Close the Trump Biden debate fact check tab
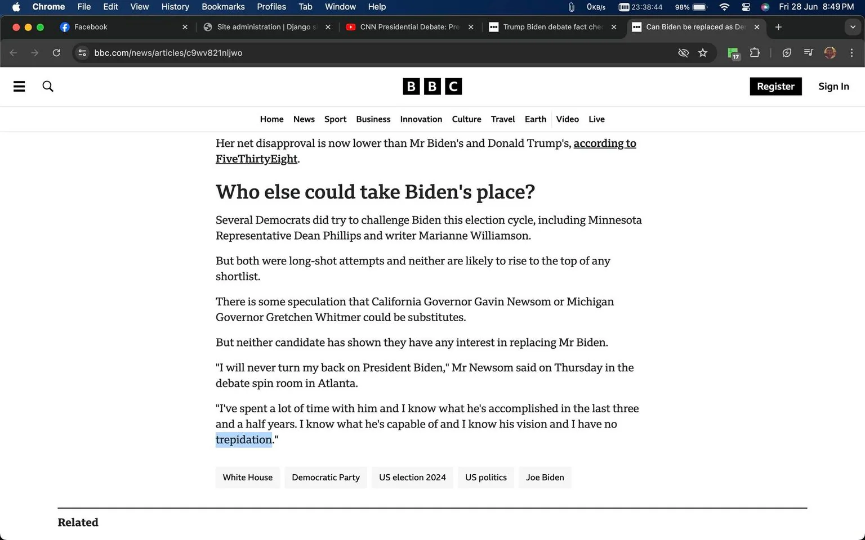This screenshot has width=865, height=540. pyautogui.click(x=614, y=27)
